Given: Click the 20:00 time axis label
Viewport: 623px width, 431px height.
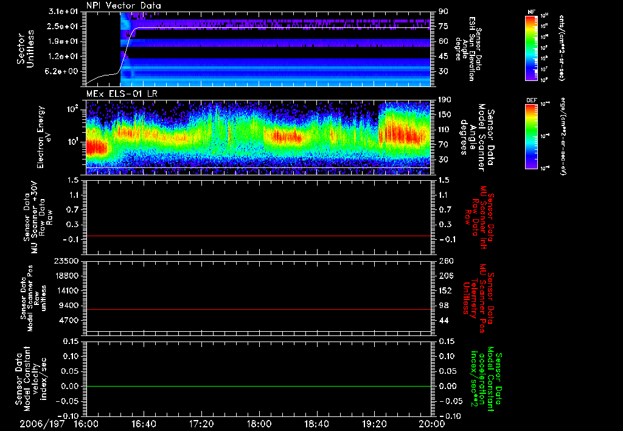Looking at the screenshot, I should (432, 424).
